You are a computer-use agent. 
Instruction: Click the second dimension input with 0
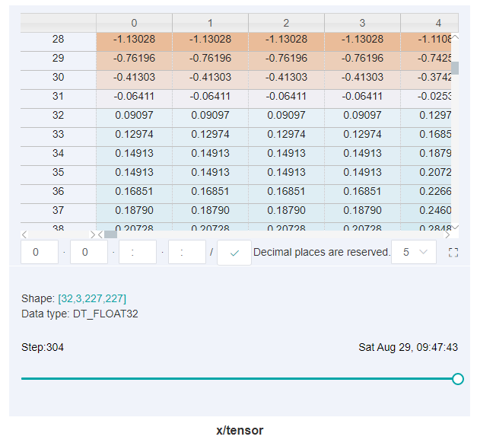coord(88,252)
